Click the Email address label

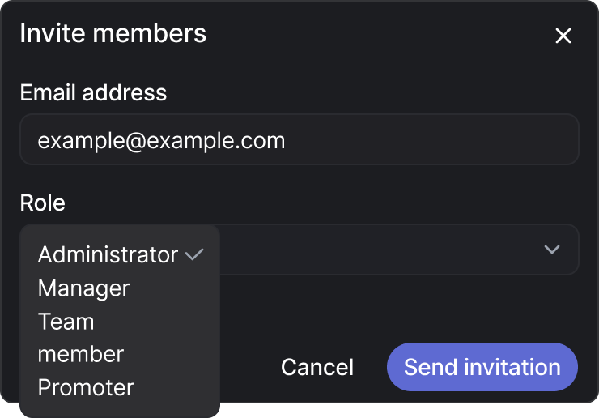click(93, 92)
